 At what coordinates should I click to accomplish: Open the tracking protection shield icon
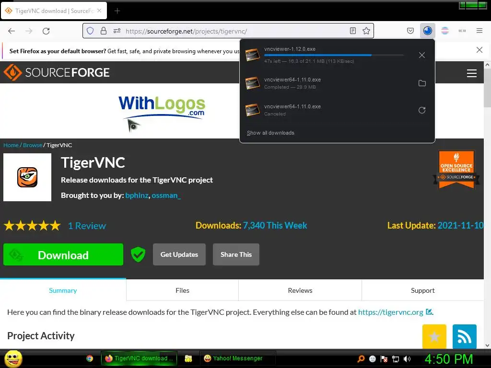click(x=90, y=31)
